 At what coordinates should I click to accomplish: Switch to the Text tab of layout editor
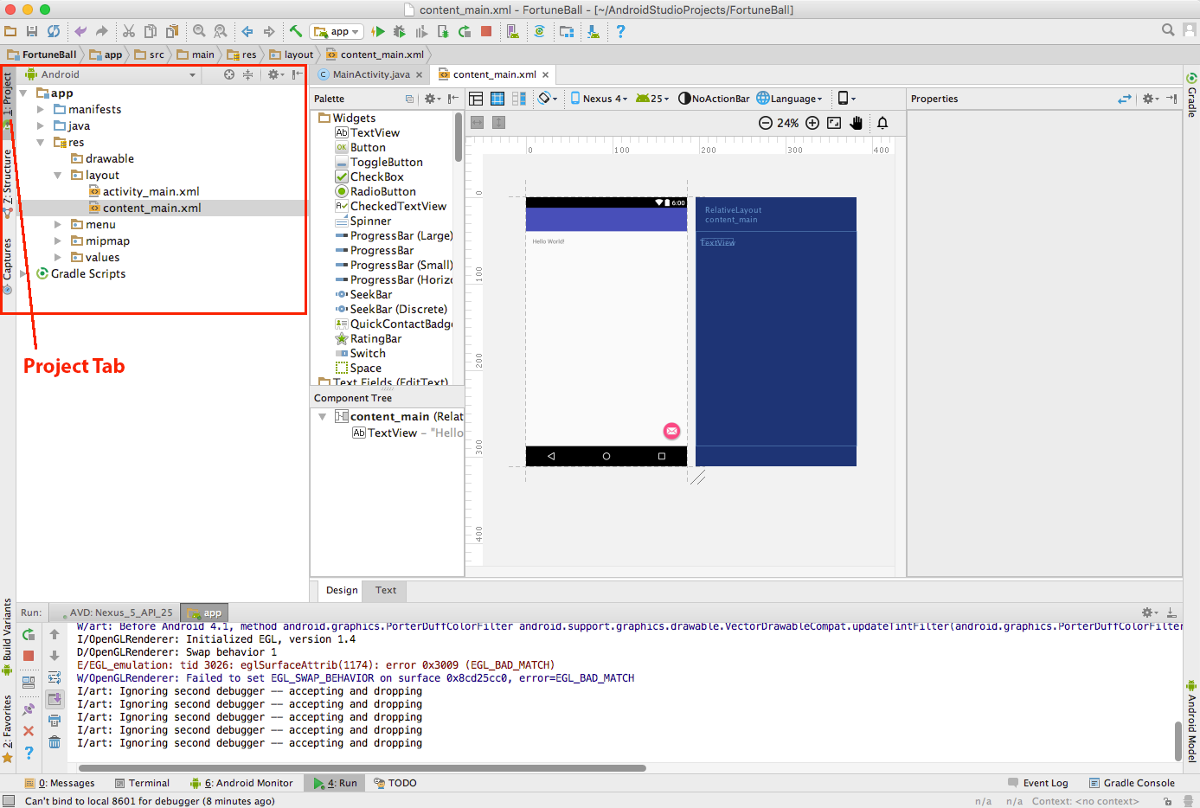pos(385,590)
